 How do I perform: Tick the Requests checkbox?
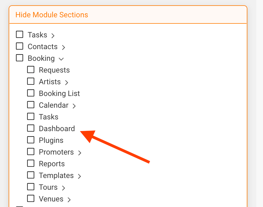[31, 69]
